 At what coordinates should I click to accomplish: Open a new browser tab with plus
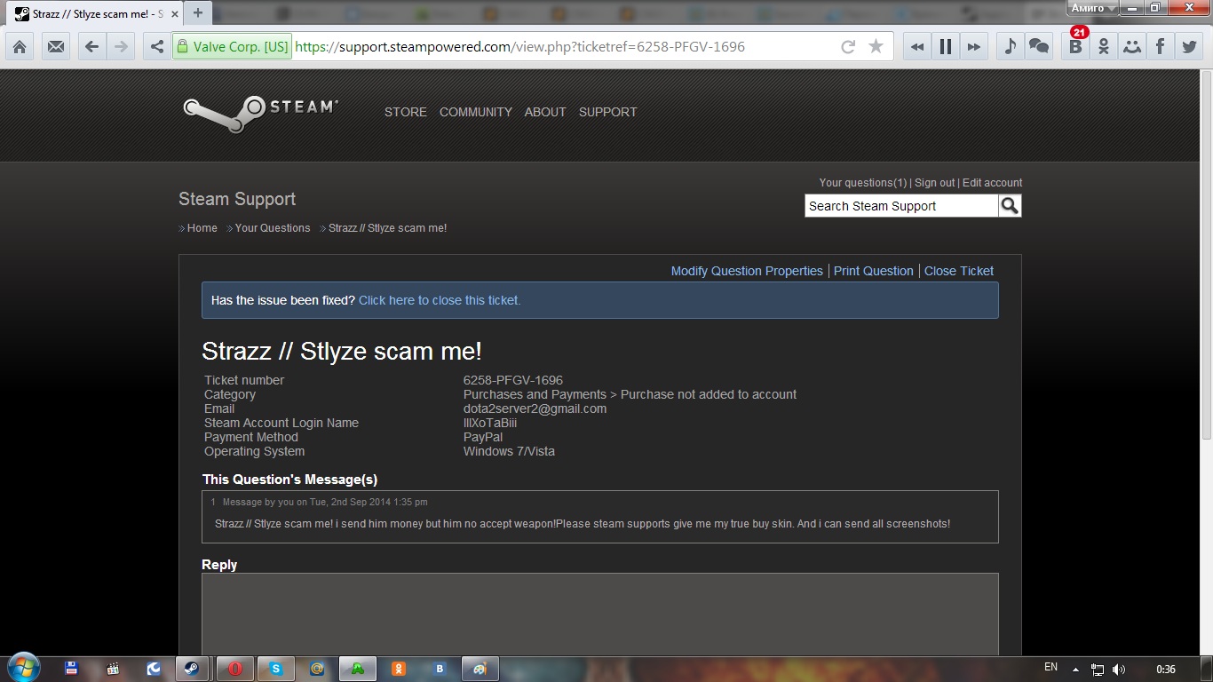[x=197, y=12]
